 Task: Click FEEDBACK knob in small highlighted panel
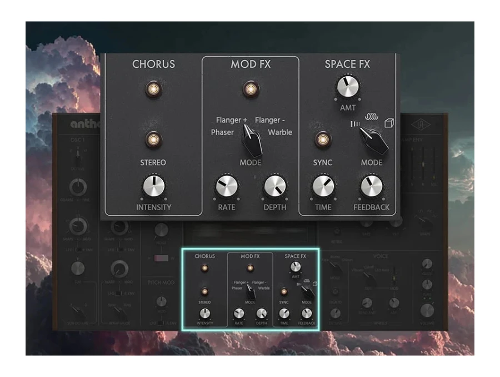click(x=307, y=314)
